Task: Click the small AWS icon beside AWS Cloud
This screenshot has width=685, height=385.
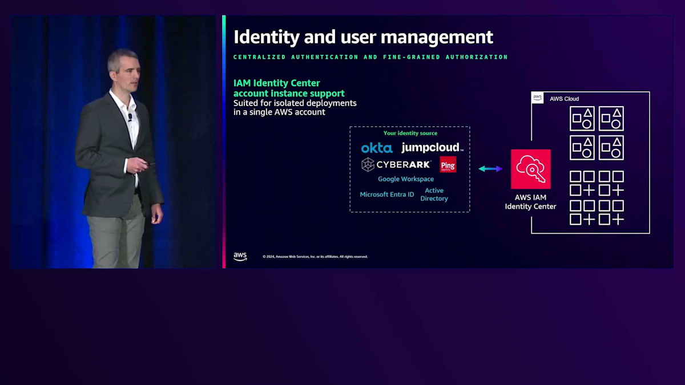Action: (538, 98)
